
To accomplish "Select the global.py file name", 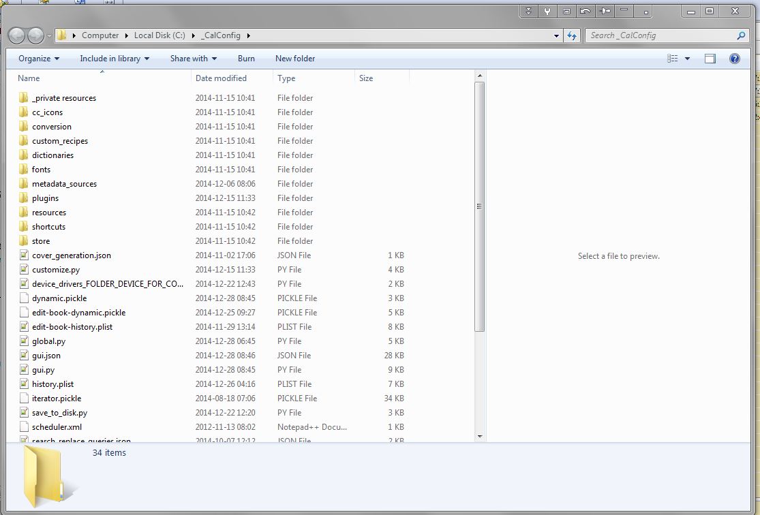I will (x=49, y=341).
